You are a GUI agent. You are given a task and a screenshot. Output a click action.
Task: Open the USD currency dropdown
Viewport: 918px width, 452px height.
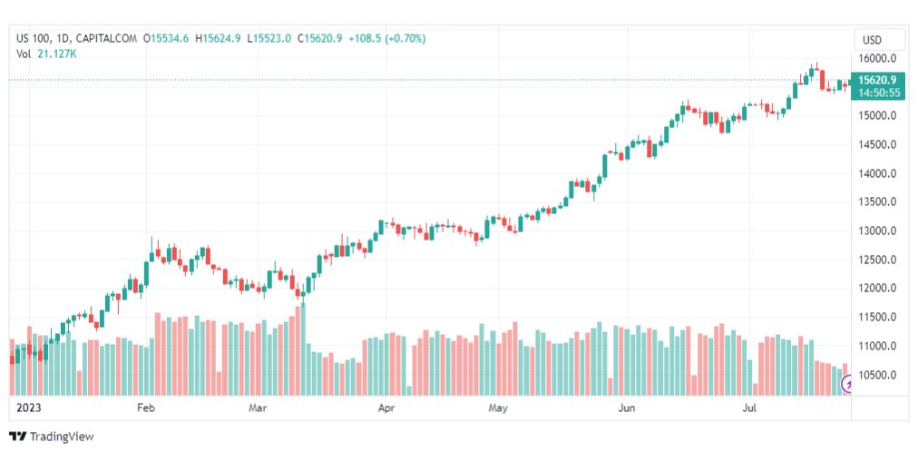pyautogui.click(x=872, y=40)
